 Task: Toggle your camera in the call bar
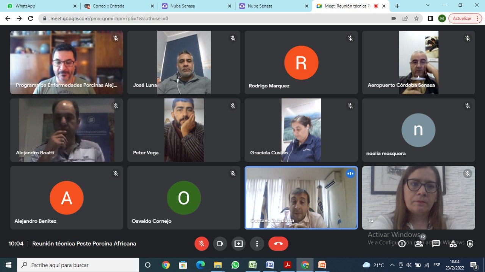click(220, 244)
